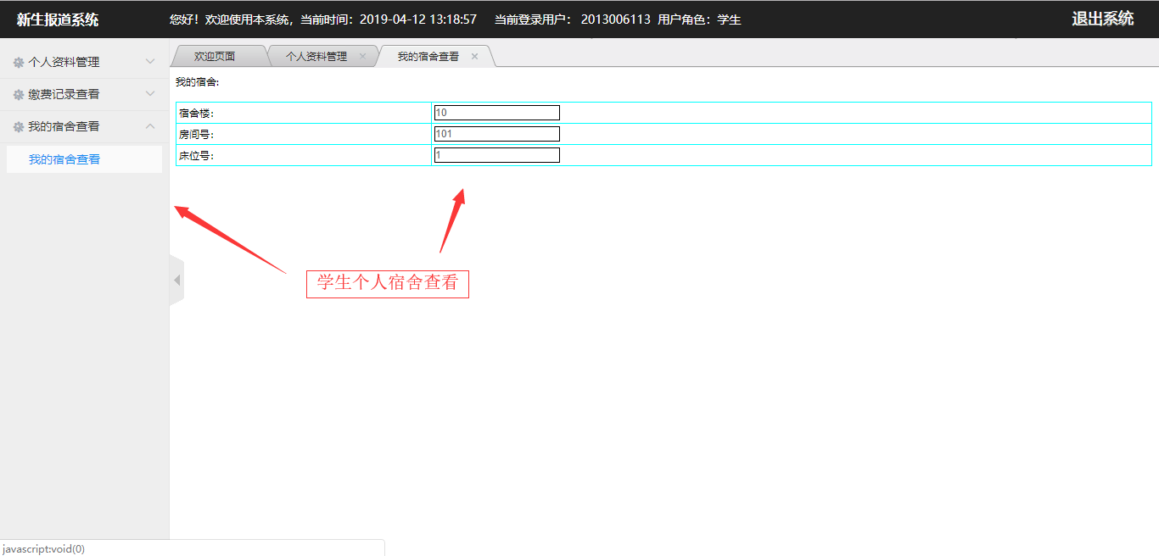Image resolution: width=1159 pixels, height=556 pixels.
Task: Expand the 个人资料管理 chevron
Action: 150,62
